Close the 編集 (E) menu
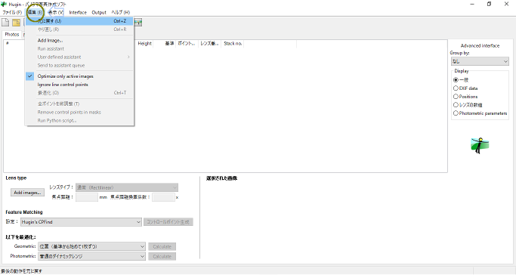516x275 pixels. (35, 12)
